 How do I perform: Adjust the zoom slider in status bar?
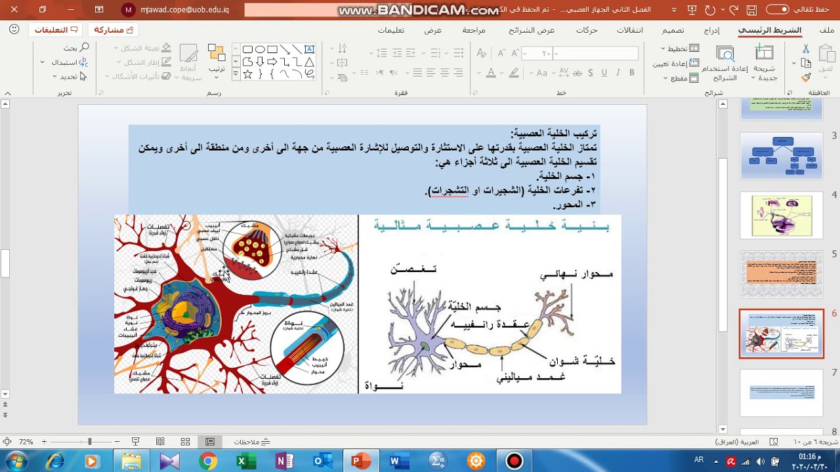click(x=89, y=442)
